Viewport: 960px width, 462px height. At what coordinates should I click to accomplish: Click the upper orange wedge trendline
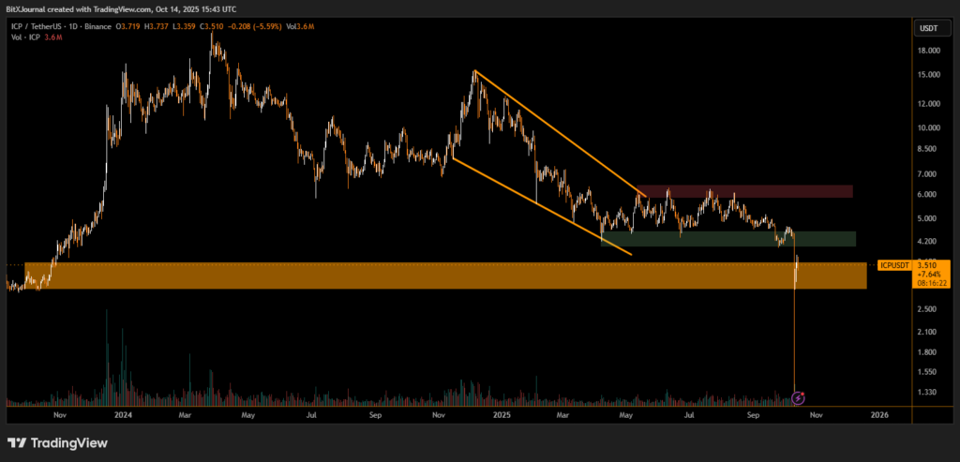[559, 131]
